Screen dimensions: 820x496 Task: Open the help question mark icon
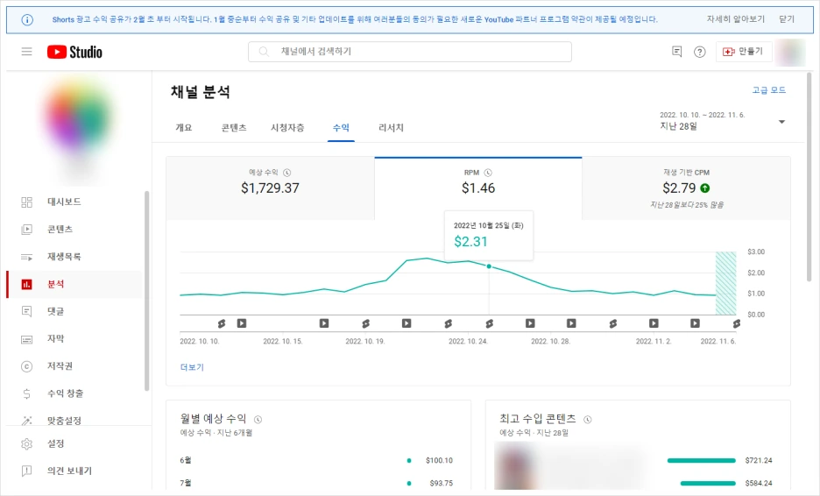point(699,52)
